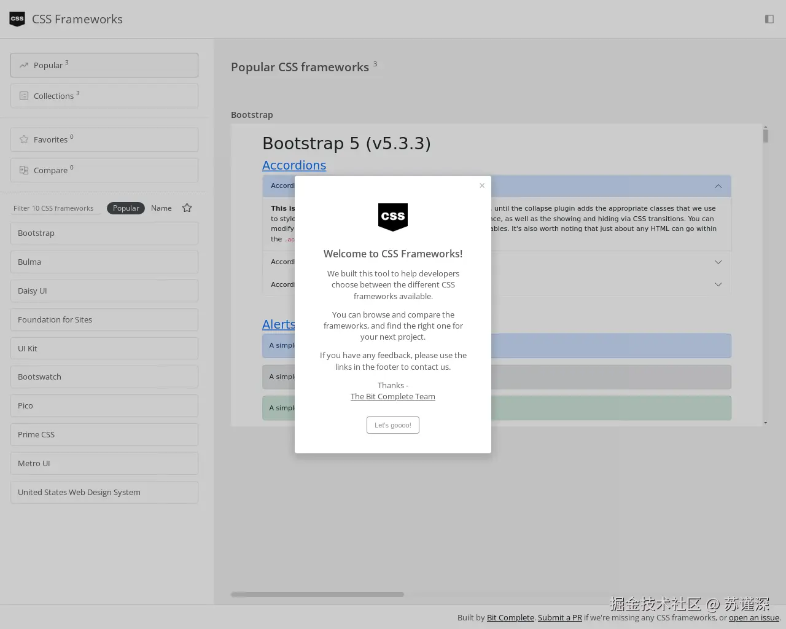786x629 pixels.
Task: Select Daisy UI framework
Action: coord(104,291)
